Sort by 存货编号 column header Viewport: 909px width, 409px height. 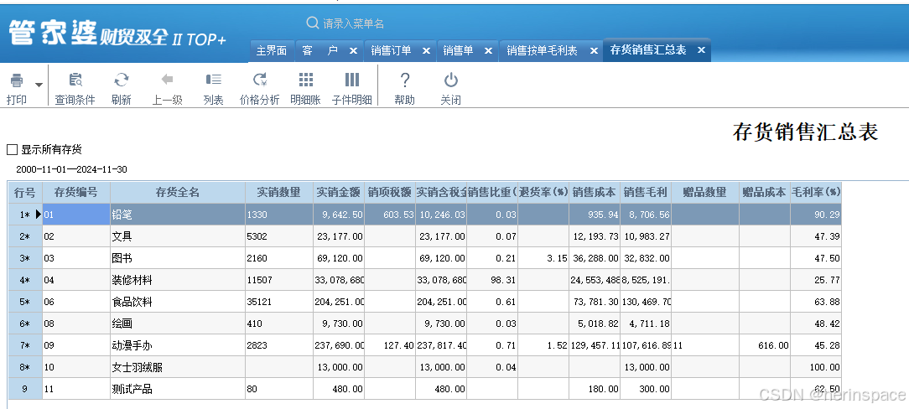click(x=76, y=192)
